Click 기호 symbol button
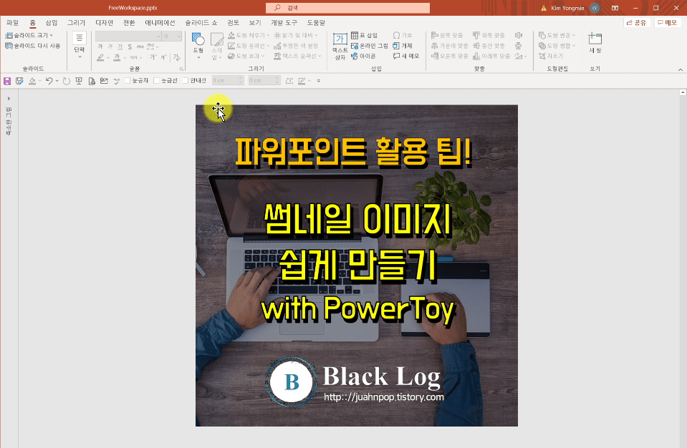Screen dimensions: 687x448 coord(402,36)
